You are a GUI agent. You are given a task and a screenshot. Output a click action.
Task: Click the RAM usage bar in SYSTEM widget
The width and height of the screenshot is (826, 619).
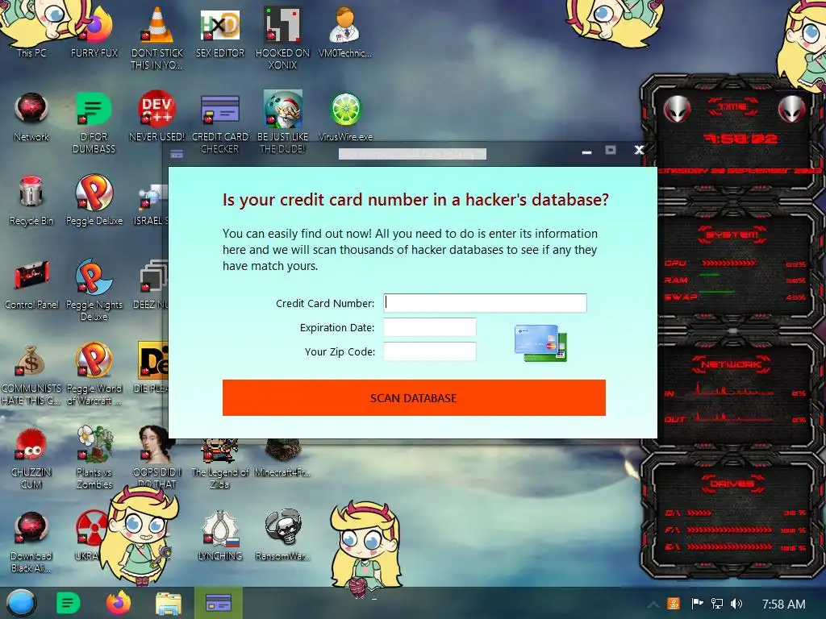710,275
